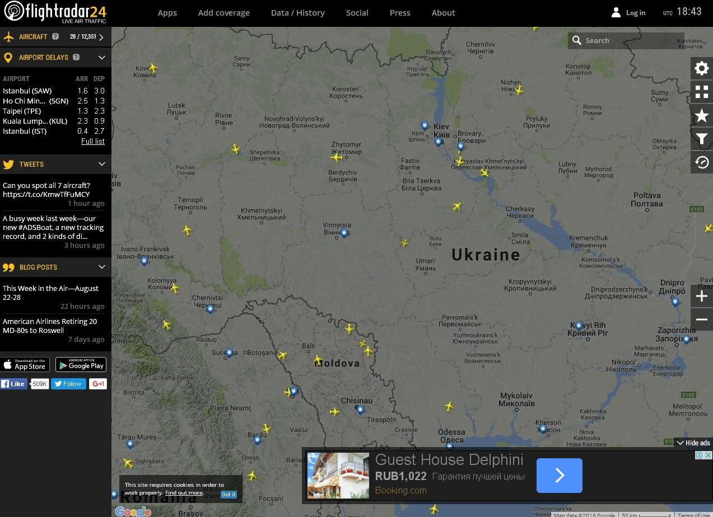Collapse the Blog Posts section

101,267
